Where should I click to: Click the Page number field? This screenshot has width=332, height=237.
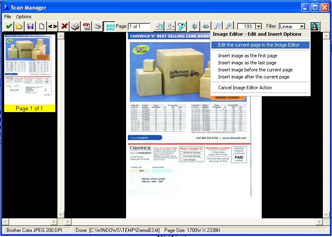(x=139, y=27)
